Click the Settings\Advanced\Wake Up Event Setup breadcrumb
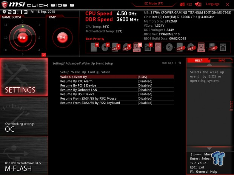Viewport: 234px width, 175px height. [83, 63]
